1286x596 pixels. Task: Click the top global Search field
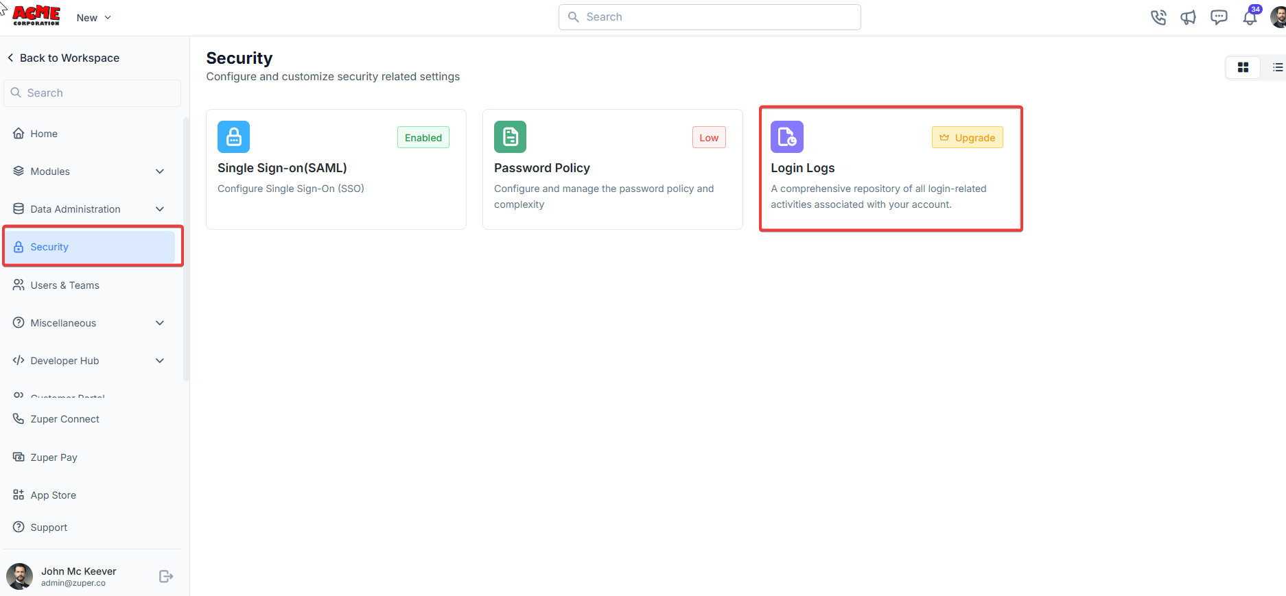tap(710, 17)
